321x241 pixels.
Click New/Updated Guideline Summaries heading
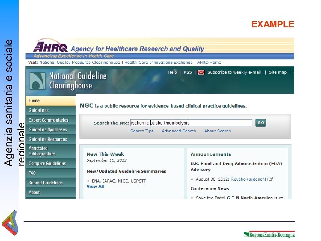[126, 171]
